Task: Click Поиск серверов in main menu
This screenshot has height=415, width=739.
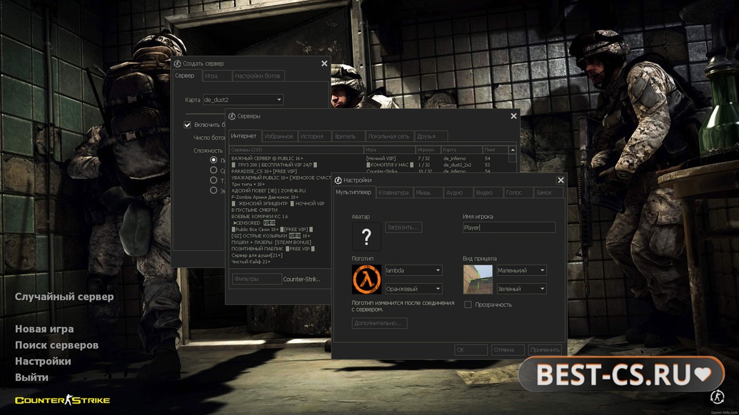Action: (x=56, y=345)
